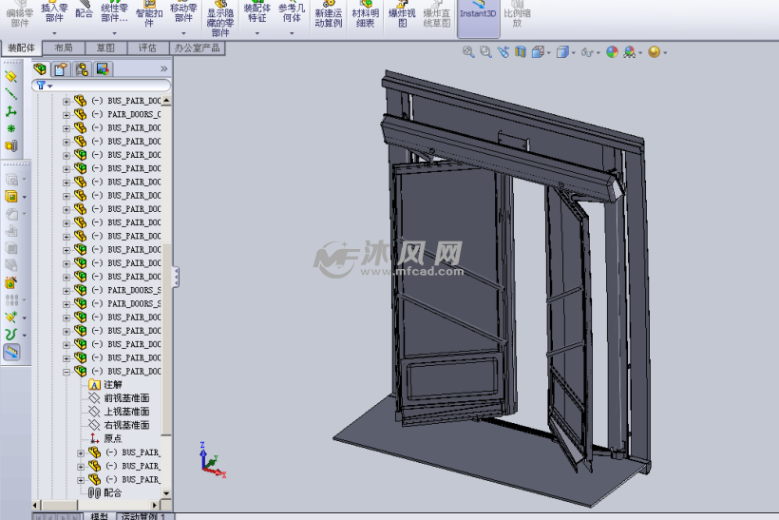Click 显示隐藏的零部件 ribbon button
Screen dimensions: 779x520
point(220,19)
